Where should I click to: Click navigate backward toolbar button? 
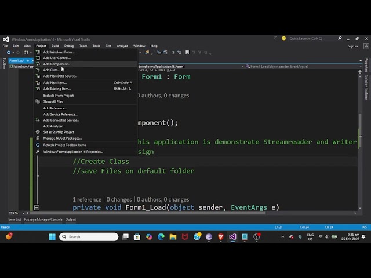[9, 52]
